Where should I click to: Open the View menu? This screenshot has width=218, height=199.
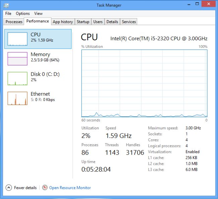click(x=38, y=13)
